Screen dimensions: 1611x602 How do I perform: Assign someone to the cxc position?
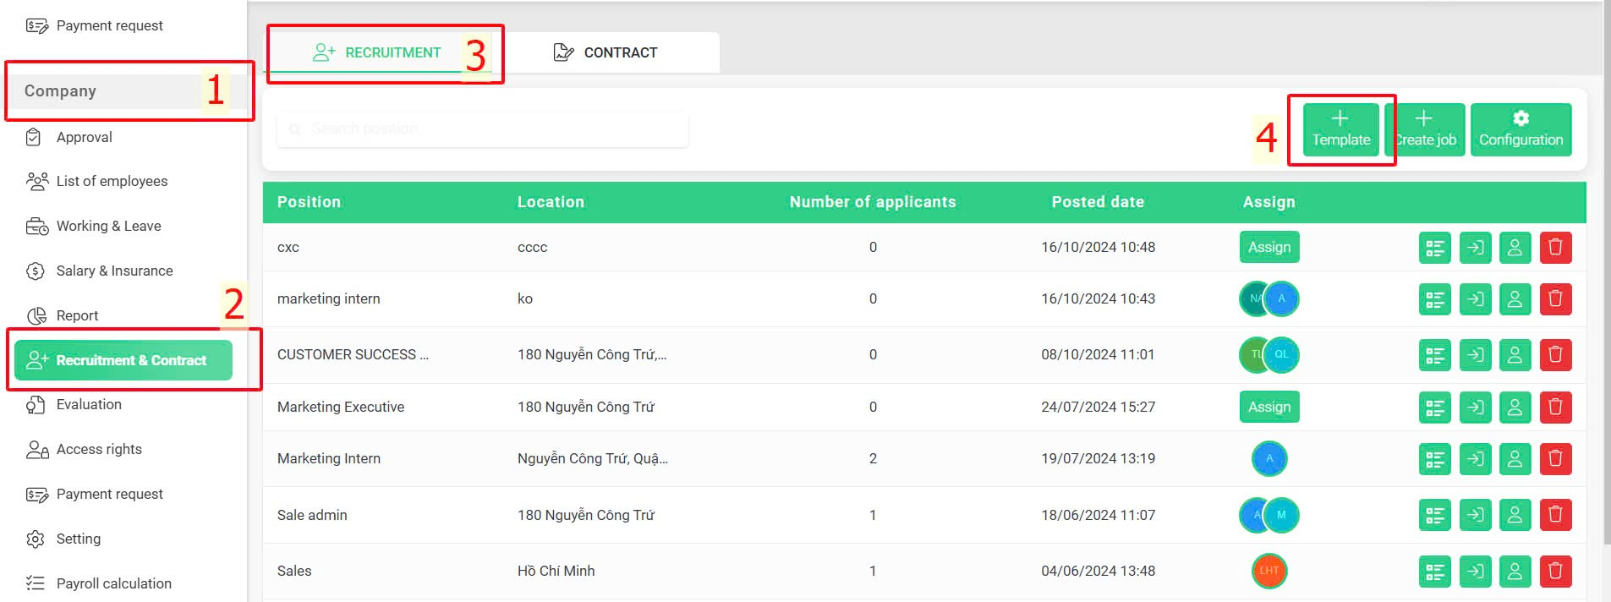[1269, 247]
